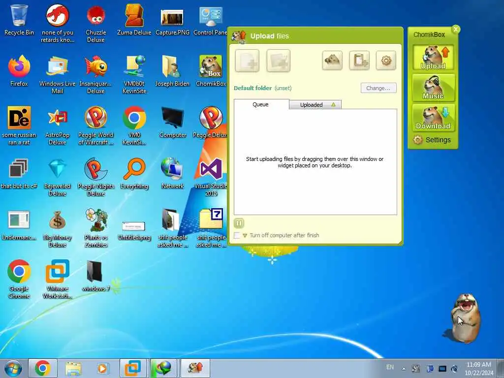The width and height of the screenshot is (504, 378).
Task: Select the Recycle Bin desktop icon
Action: pyautogui.click(x=19, y=20)
